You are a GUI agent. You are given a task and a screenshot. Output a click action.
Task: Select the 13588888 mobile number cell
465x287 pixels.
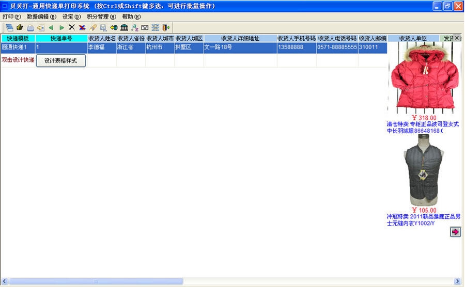pos(297,47)
